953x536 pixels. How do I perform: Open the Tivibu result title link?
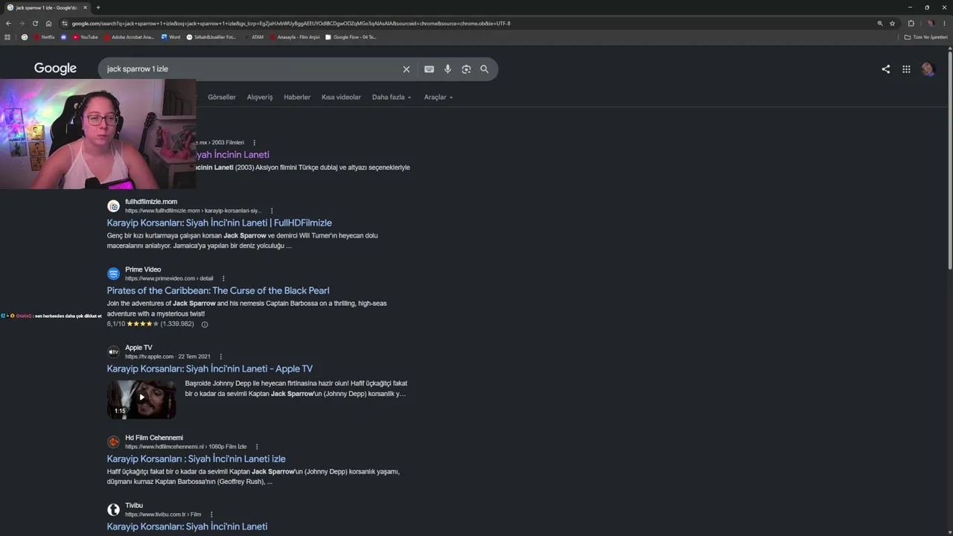187,526
